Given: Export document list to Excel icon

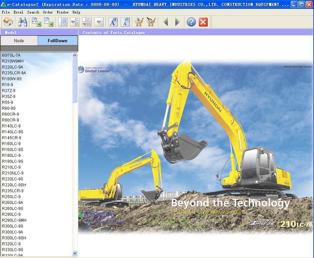Looking at the screenshot, I should (49, 22).
